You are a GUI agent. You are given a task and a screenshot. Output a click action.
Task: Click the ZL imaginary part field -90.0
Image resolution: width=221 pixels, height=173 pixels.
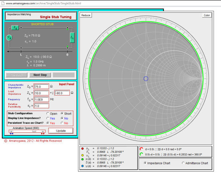[62, 93]
